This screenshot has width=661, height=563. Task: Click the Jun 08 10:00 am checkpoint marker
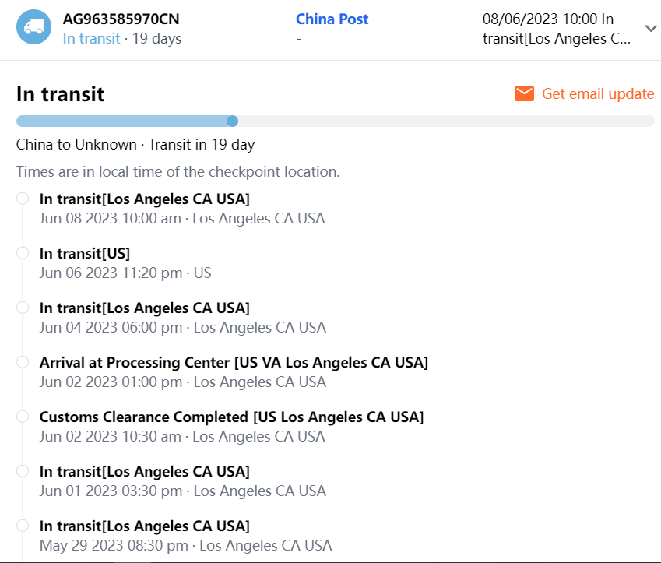pyautogui.click(x=23, y=199)
